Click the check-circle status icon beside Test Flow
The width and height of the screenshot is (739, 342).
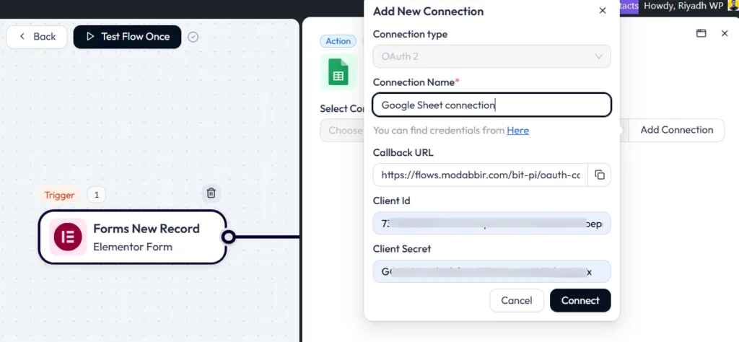click(193, 37)
